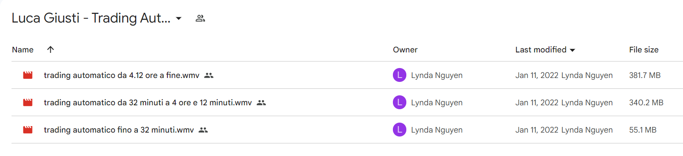Open trading automatico fino a 32 minuti.wmv
This screenshot has width=683, height=156.
pyautogui.click(x=119, y=130)
